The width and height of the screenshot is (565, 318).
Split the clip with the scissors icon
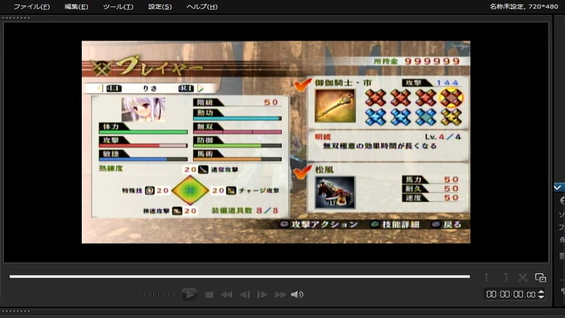(x=523, y=277)
